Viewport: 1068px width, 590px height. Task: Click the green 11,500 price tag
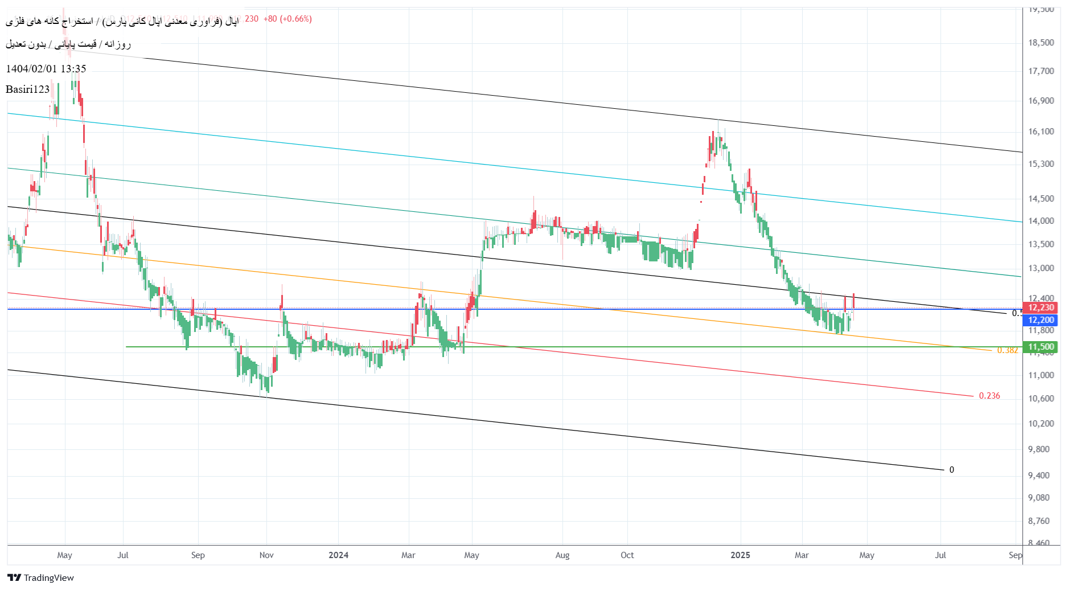pyautogui.click(x=1041, y=347)
